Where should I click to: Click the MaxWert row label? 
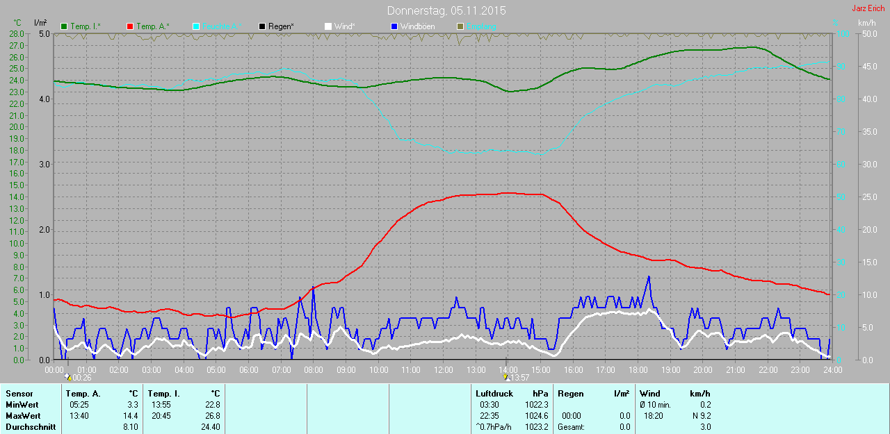22,416
